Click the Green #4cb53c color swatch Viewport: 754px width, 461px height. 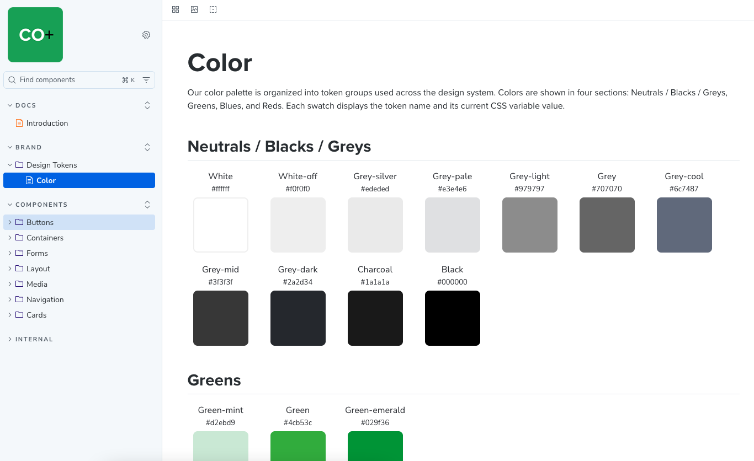pyautogui.click(x=298, y=446)
